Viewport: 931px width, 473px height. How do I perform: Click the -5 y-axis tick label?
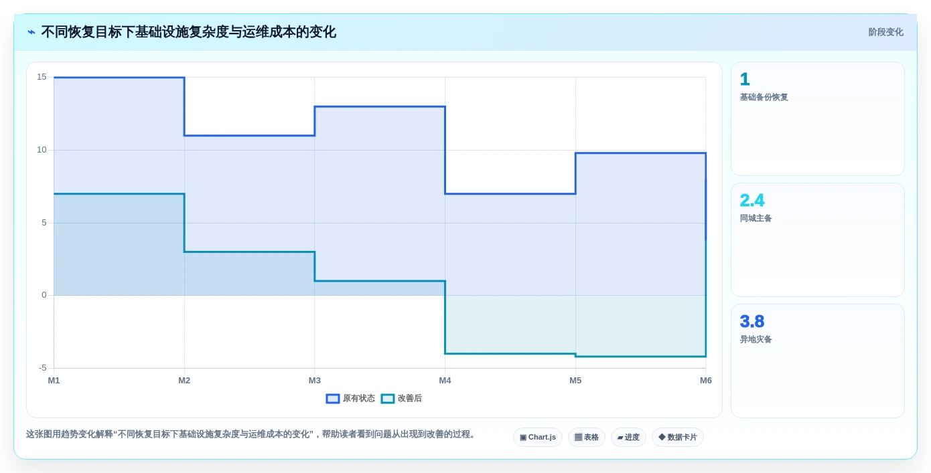[43, 368]
